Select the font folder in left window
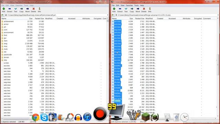 5,35
